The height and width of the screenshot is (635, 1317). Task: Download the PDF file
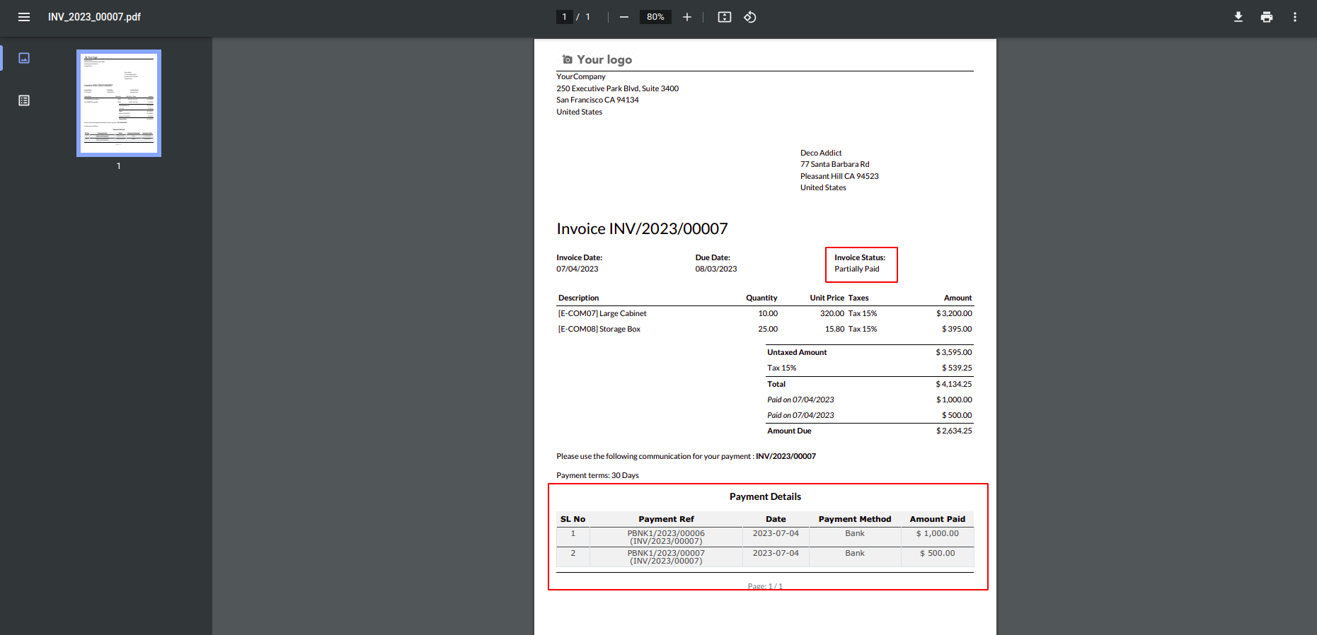[x=1238, y=17]
